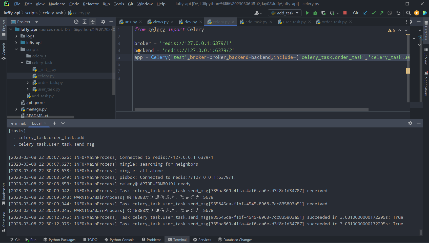
Task: Open the Navigate menu
Action: click(57, 4)
